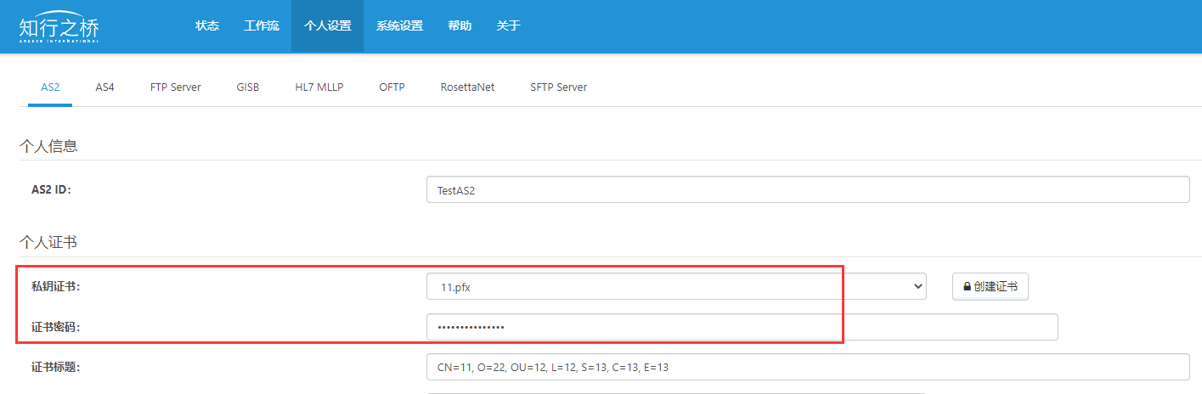The width and height of the screenshot is (1202, 394).
Task: Open 系统设置 from the top navigation
Action: coord(399,25)
